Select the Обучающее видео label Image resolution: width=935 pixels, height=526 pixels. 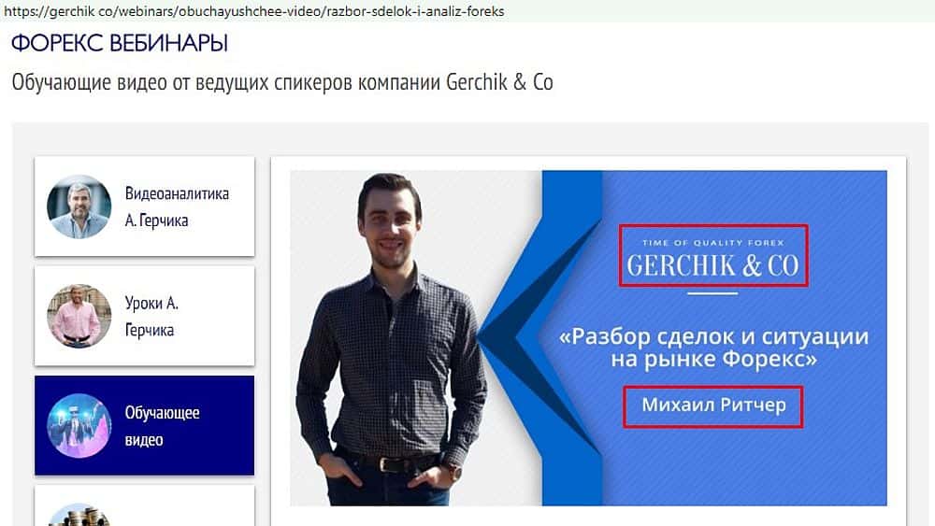(162, 426)
